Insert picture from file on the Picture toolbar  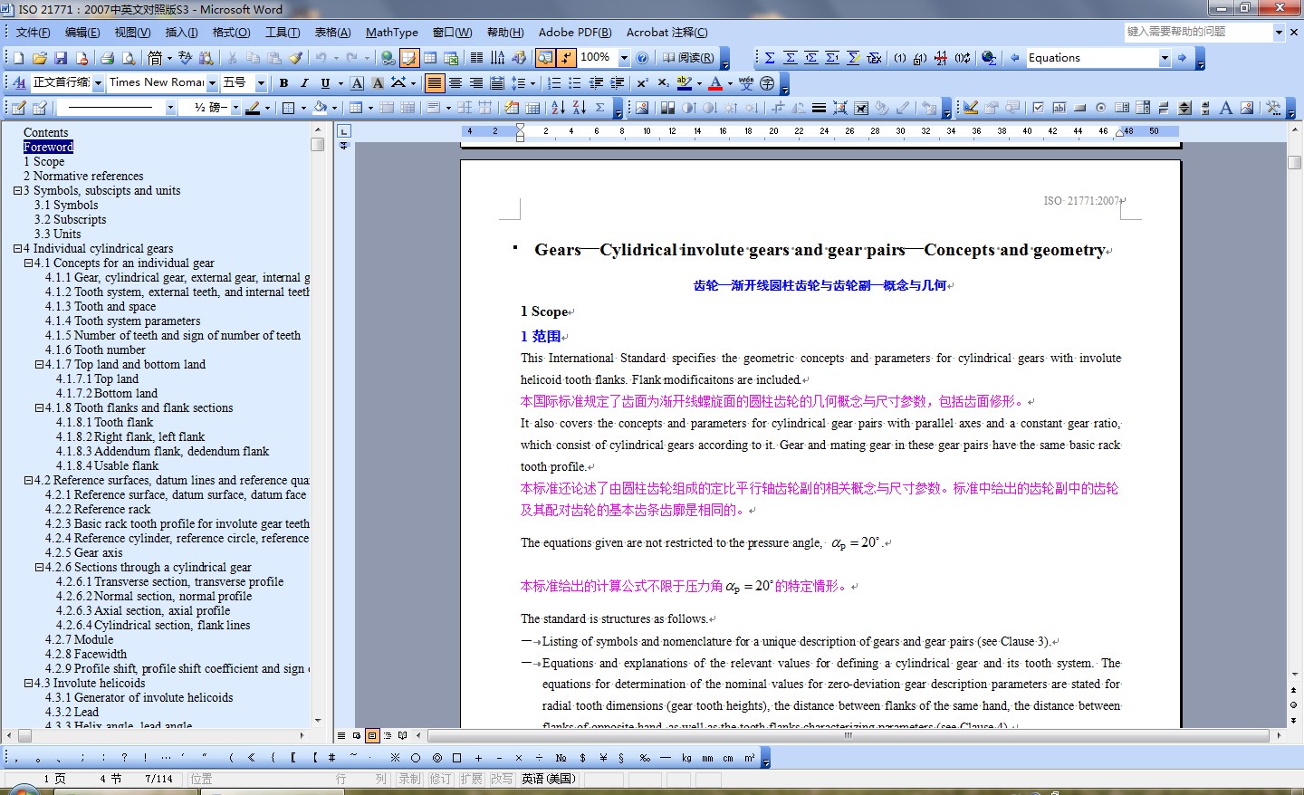[x=642, y=108]
